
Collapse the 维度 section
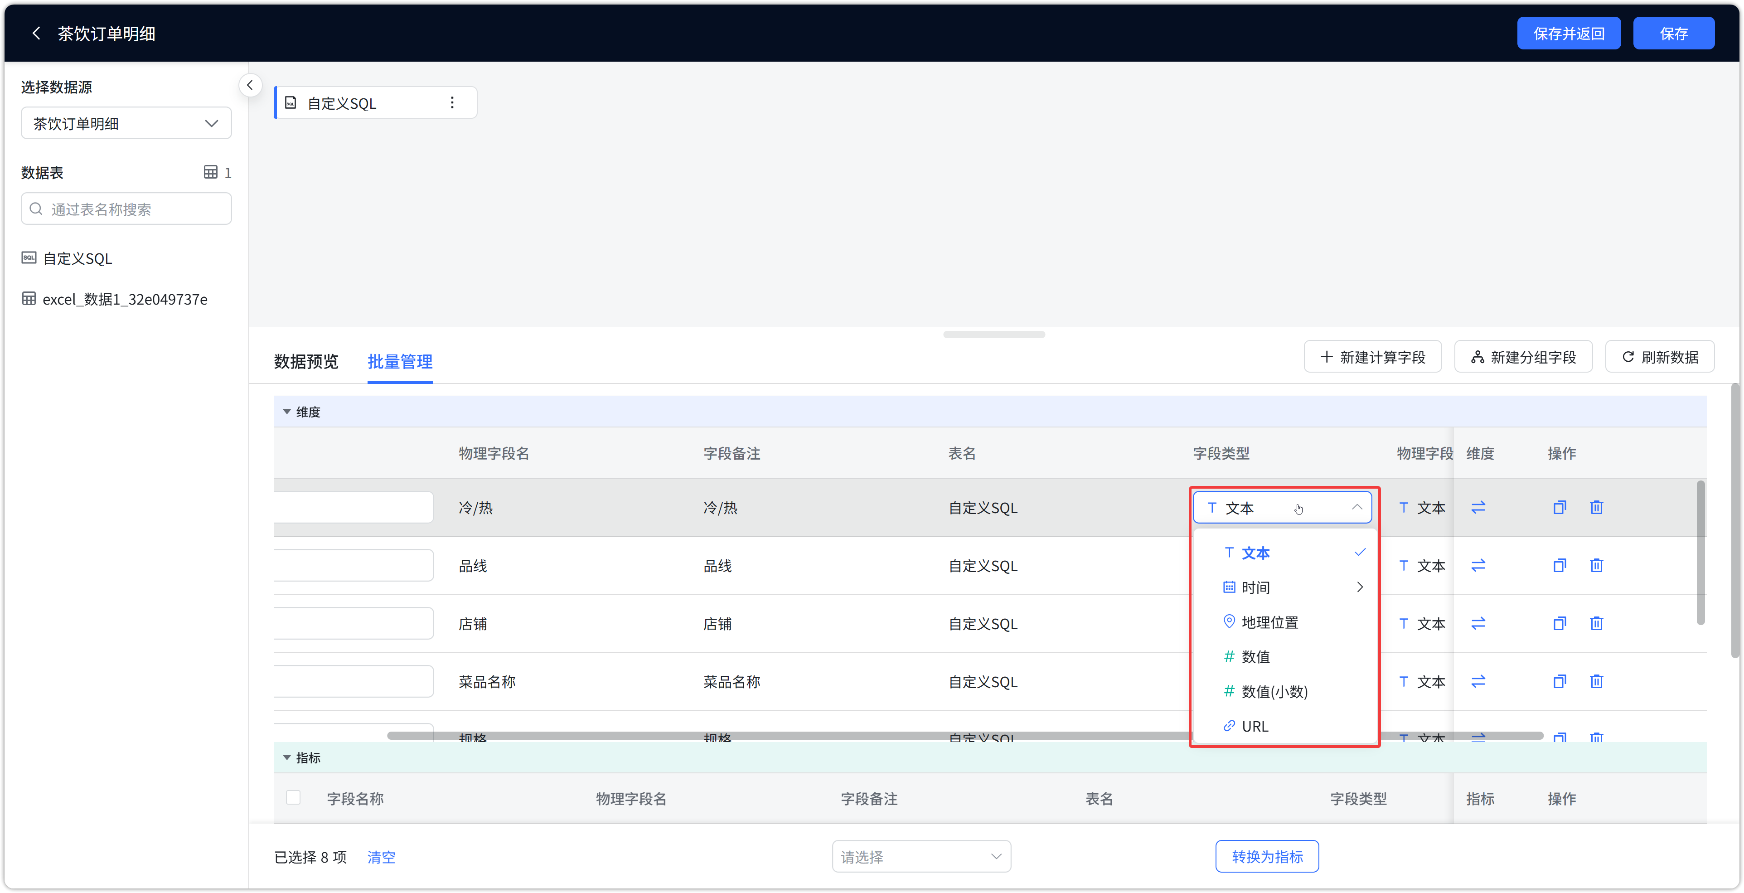pos(287,412)
